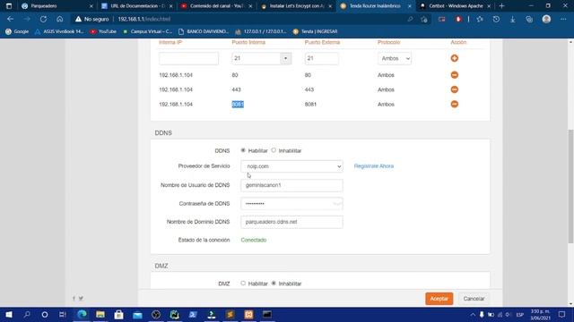
Task: Open the terminal app on taskbar
Action: tap(267, 314)
